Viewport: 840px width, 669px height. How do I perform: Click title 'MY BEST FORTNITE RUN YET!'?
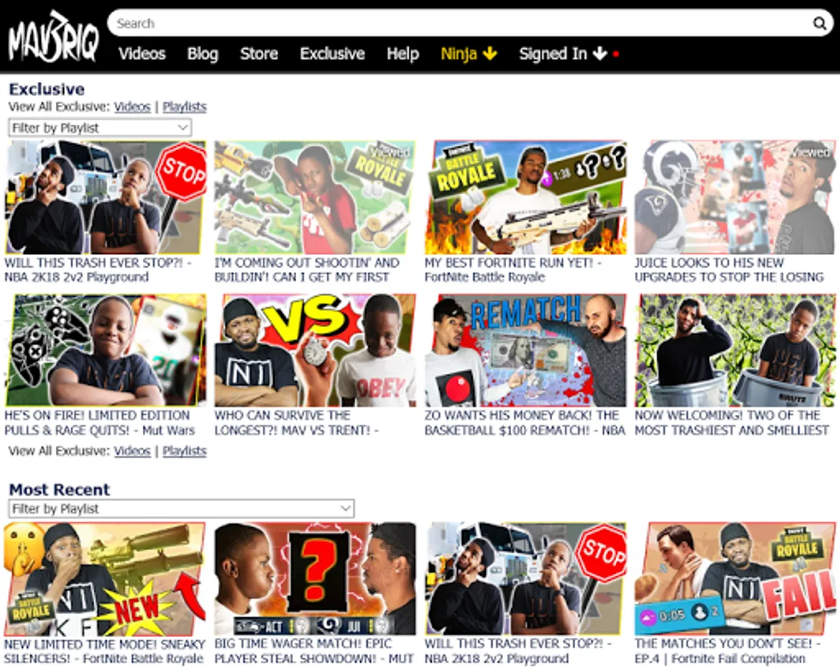coord(513,270)
